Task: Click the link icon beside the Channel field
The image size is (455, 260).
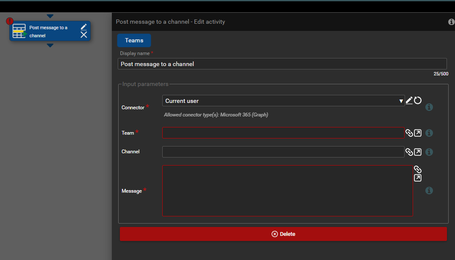Action: click(409, 152)
